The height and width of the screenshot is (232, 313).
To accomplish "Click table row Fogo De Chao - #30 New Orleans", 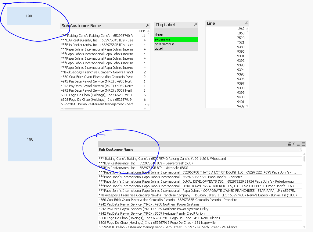I will (x=200, y=218).
